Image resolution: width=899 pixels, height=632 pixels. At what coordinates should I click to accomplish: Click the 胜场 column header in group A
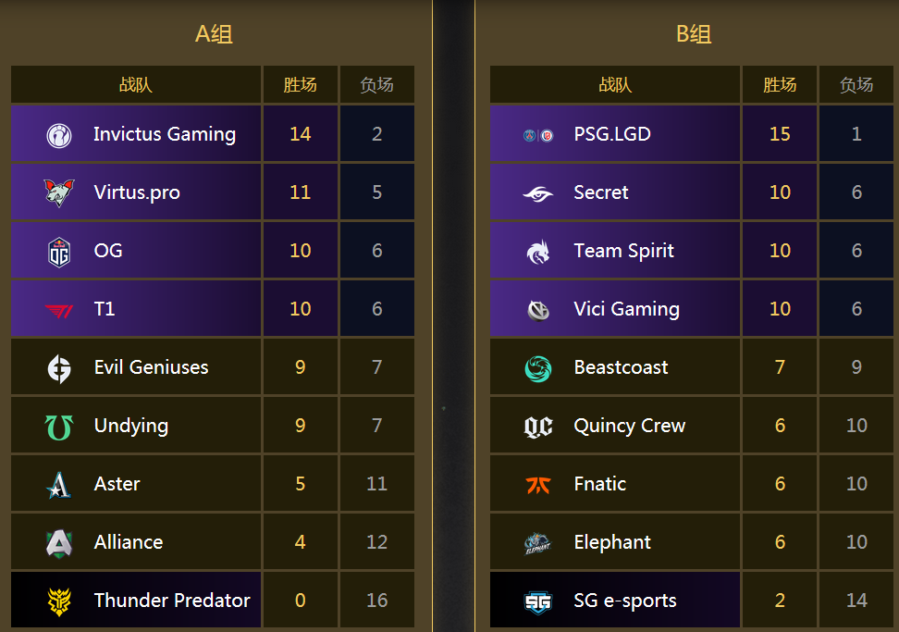pyautogui.click(x=300, y=85)
